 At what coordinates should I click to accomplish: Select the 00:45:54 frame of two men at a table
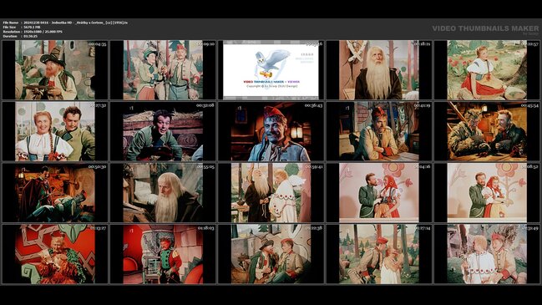[487, 131]
